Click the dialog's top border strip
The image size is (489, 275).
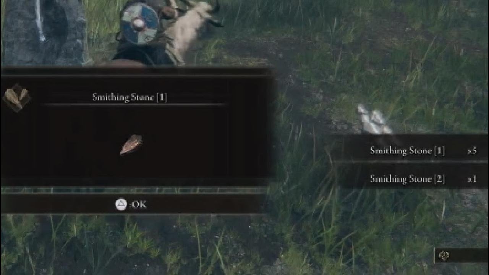tap(137, 71)
